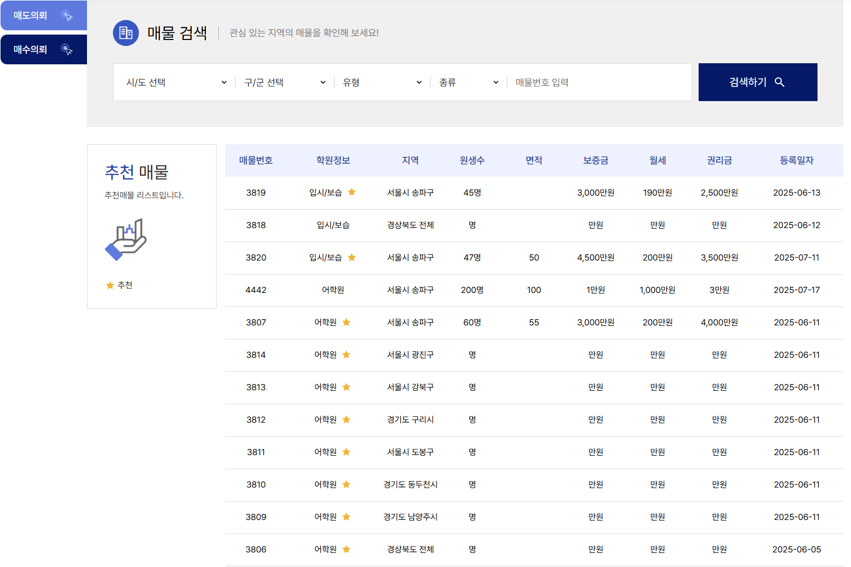This screenshot has height=567, width=851.
Task: Click the star icon on listing 3806
Action: tap(346, 549)
